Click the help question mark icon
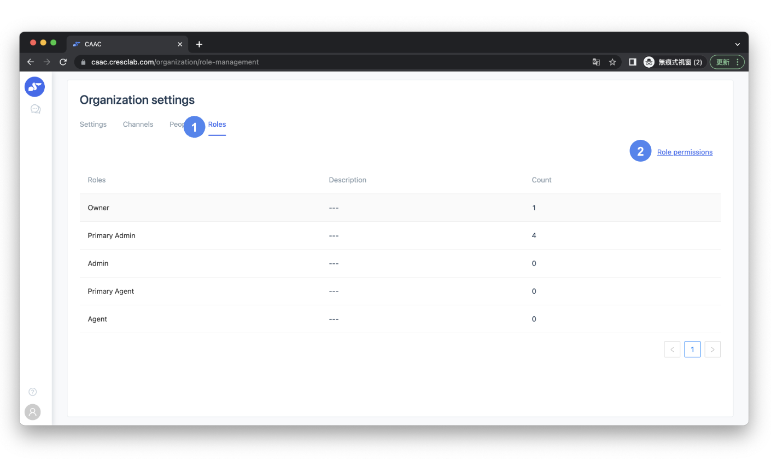Screen dimensions: 771x461 click(x=33, y=392)
